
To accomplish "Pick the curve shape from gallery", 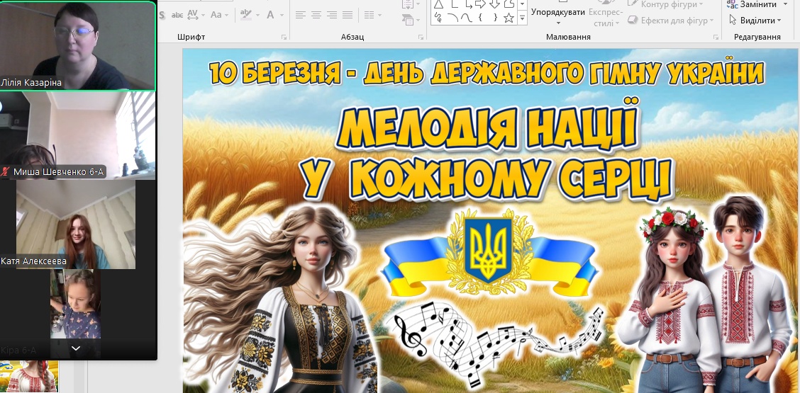I will pyautogui.click(x=466, y=18).
